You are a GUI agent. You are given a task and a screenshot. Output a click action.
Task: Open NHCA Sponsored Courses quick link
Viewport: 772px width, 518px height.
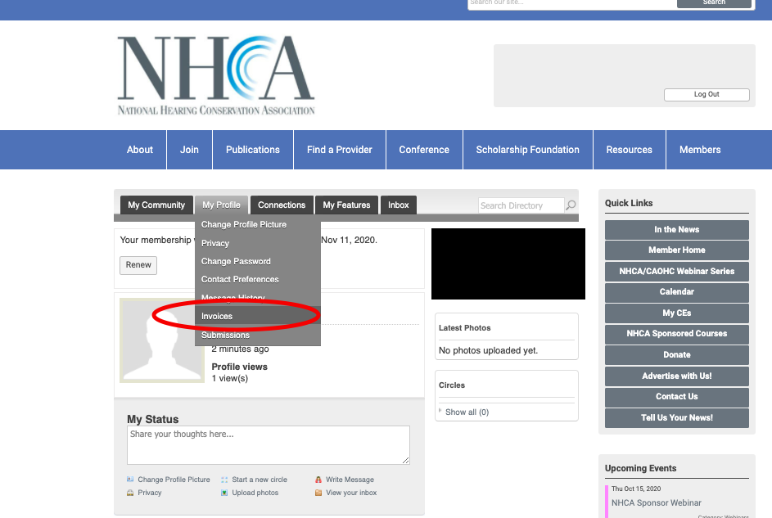[x=676, y=334]
